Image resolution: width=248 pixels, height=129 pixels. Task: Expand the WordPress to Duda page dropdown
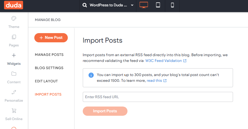pos(132,5)
